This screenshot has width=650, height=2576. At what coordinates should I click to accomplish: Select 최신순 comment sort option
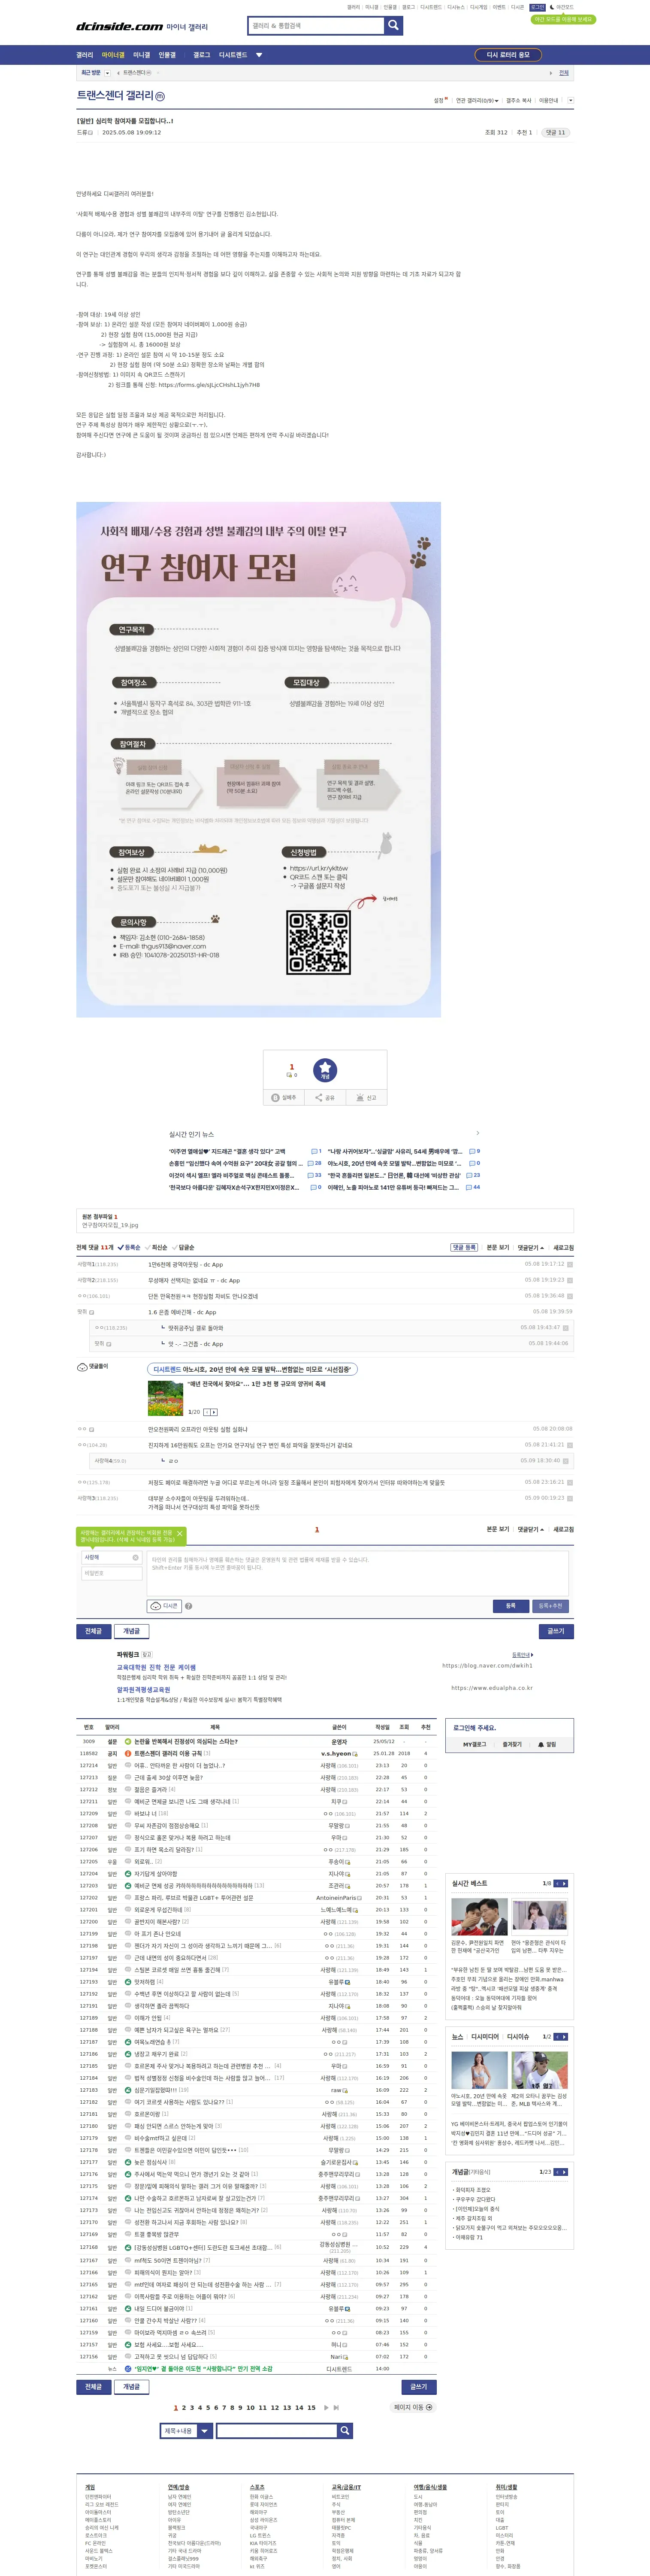click(156, 1247)
